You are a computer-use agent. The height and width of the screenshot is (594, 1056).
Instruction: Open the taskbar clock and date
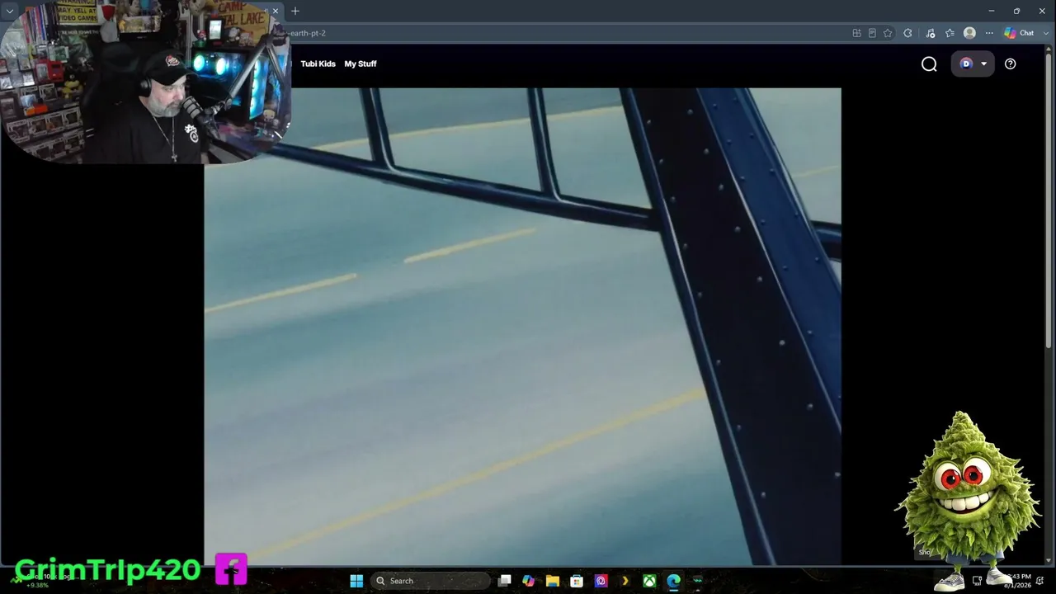pos(1018,581)
